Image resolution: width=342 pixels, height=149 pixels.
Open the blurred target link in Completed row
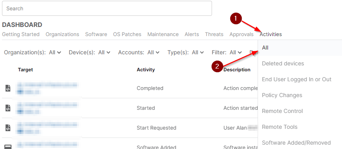pos(48,88)
